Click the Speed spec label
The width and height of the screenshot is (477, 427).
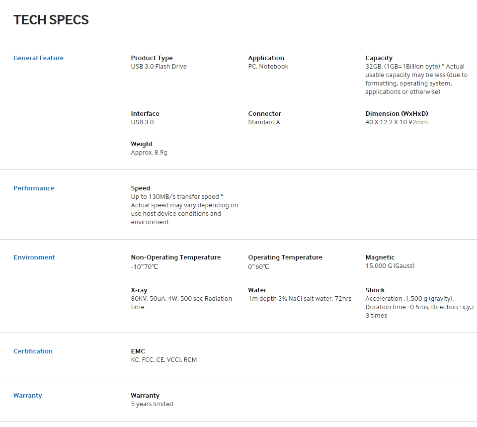140,188
